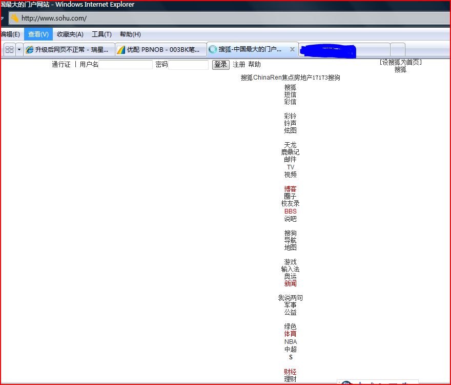Open the 输入法 link
This screenshot has height=385, width=451.
pyautogui.click(x=290, y=269)
